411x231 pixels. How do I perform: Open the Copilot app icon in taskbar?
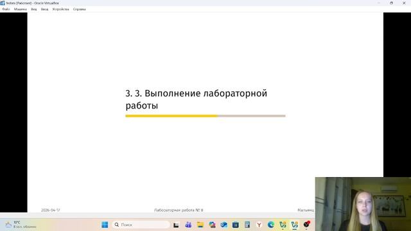[x=212, y=225]
